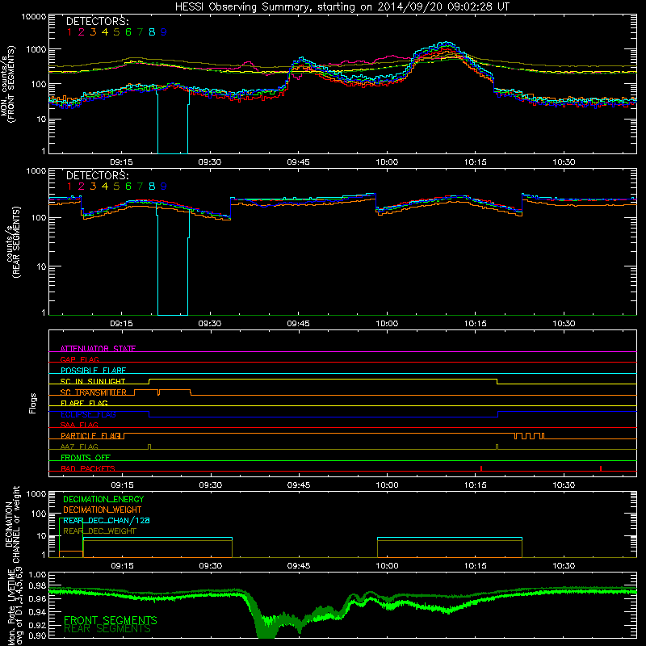
Task: Click the DECIMATION_WEIGHT legend entry
Action: [x=103, y=510]
